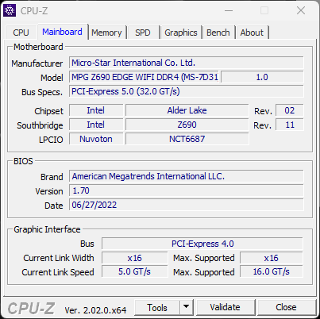The height and width of the screenshot is (319, 320).
Task: Open the Tools dropdown arrow
Action: coord(187,307)
